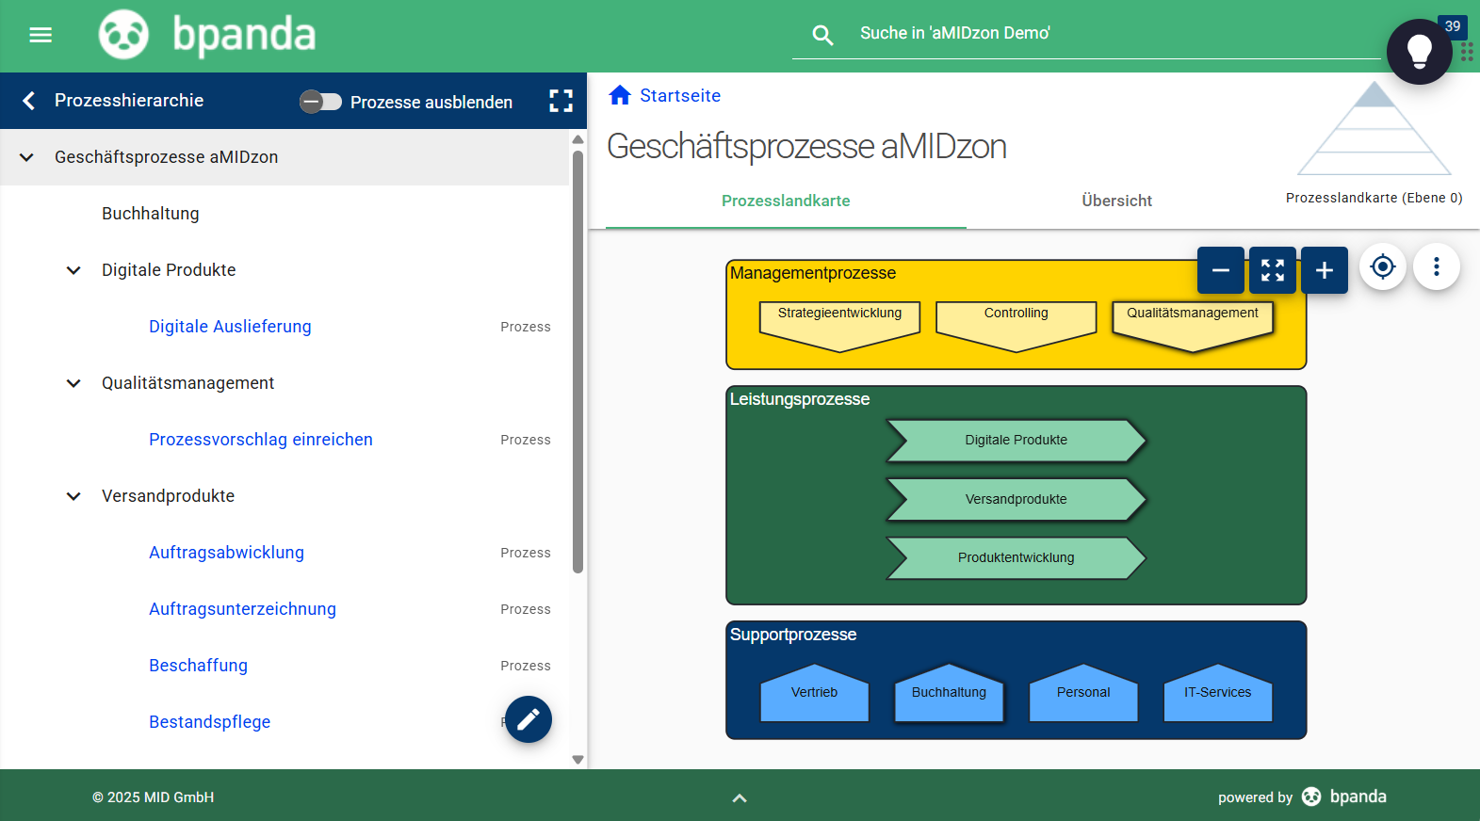
Task: Open the lightbulb notifications button
Action: pos(1419,52)
